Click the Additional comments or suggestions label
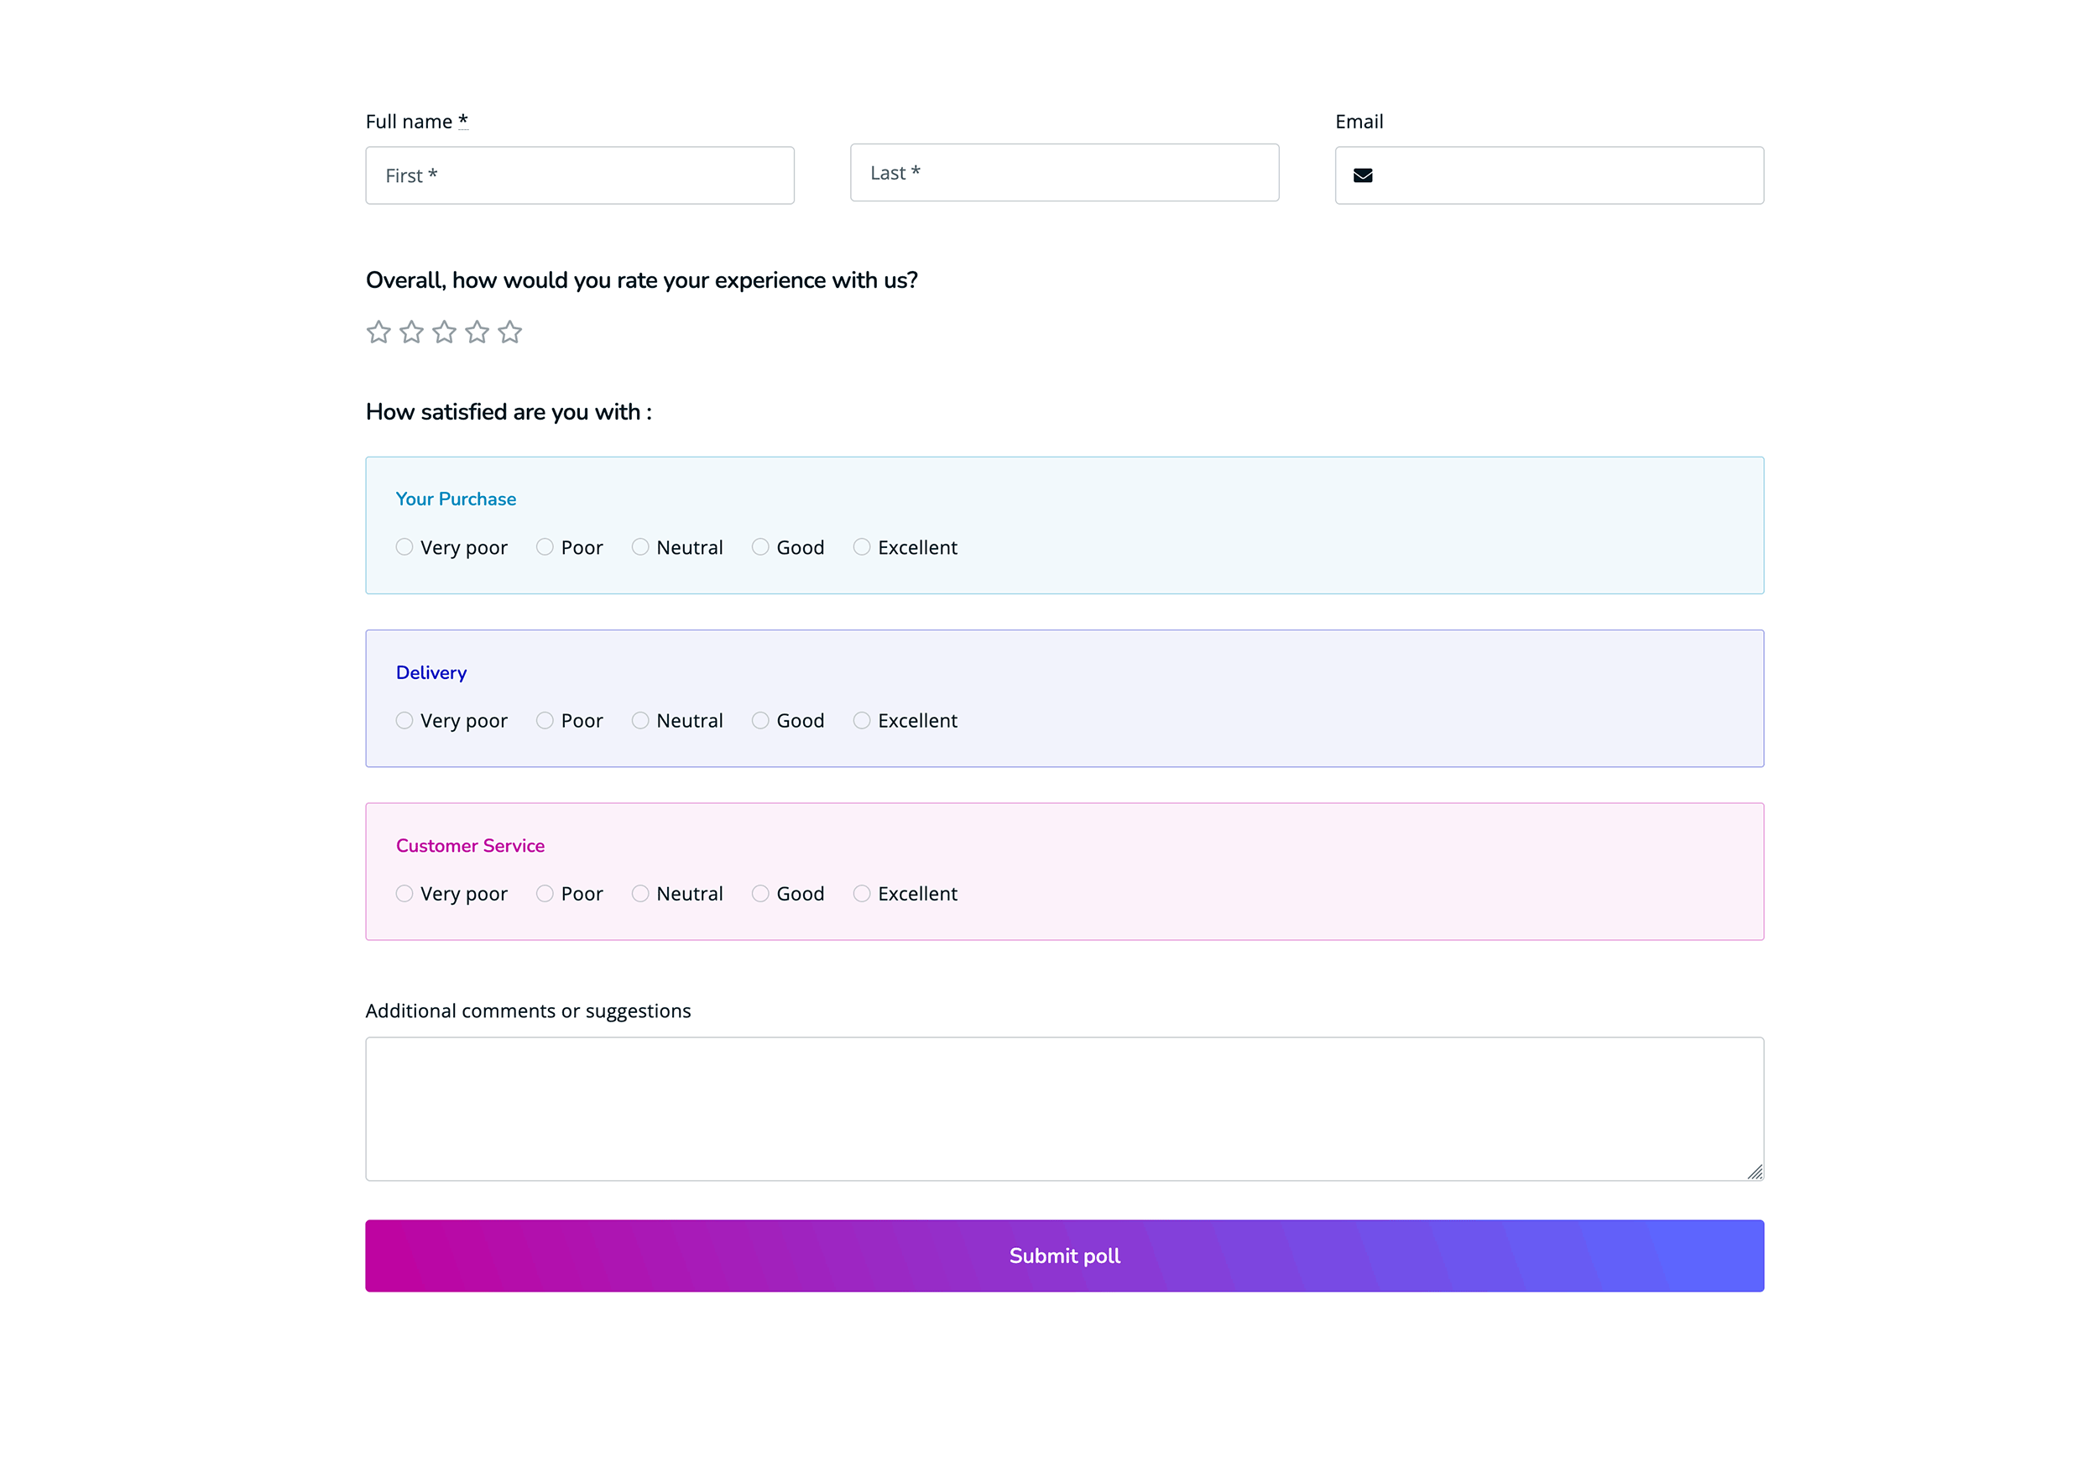 [529, 1010]
